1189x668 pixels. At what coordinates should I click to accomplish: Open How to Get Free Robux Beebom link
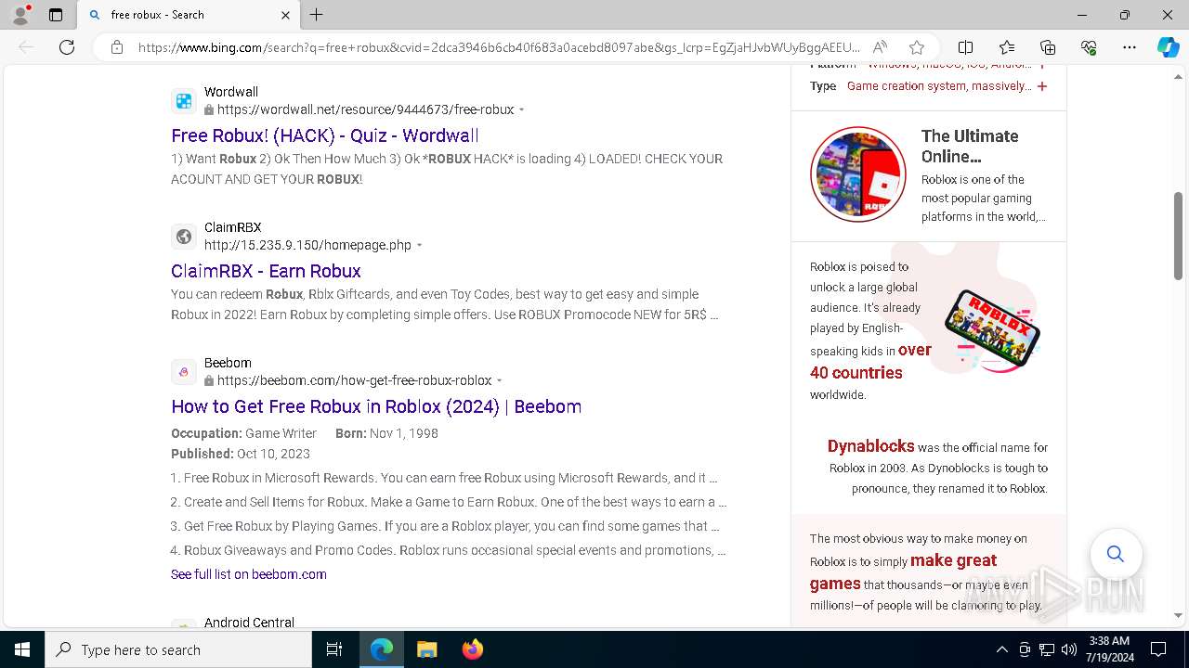tap(376, 406)
